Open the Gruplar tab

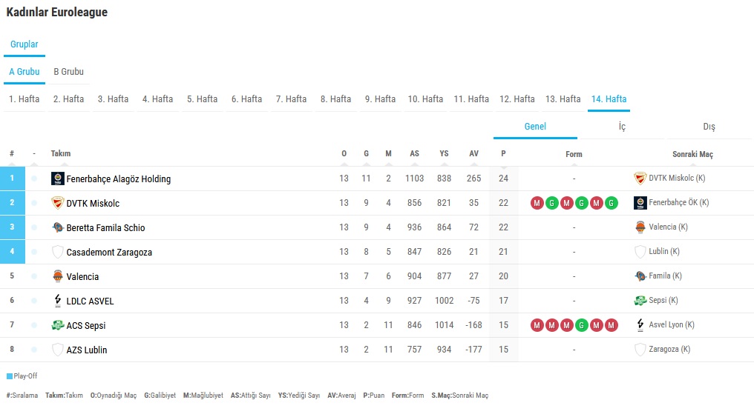pos(24,44)
